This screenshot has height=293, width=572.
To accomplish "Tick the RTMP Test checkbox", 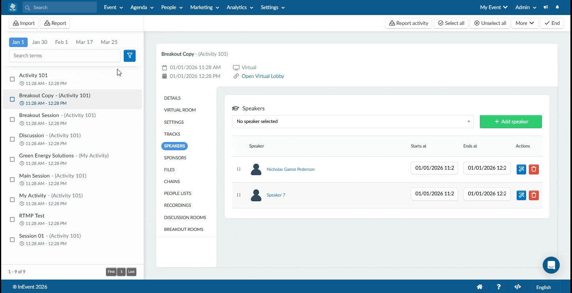I will (x=12, y=219).
